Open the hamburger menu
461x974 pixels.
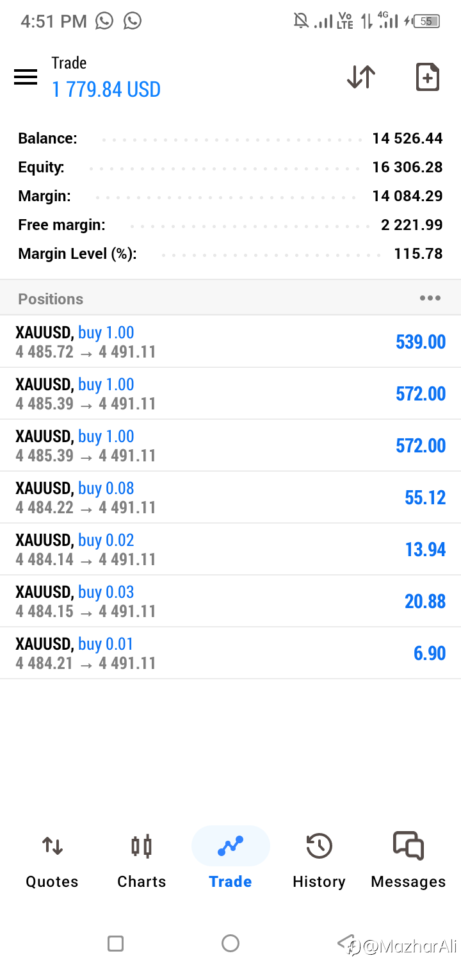[26, 78]
